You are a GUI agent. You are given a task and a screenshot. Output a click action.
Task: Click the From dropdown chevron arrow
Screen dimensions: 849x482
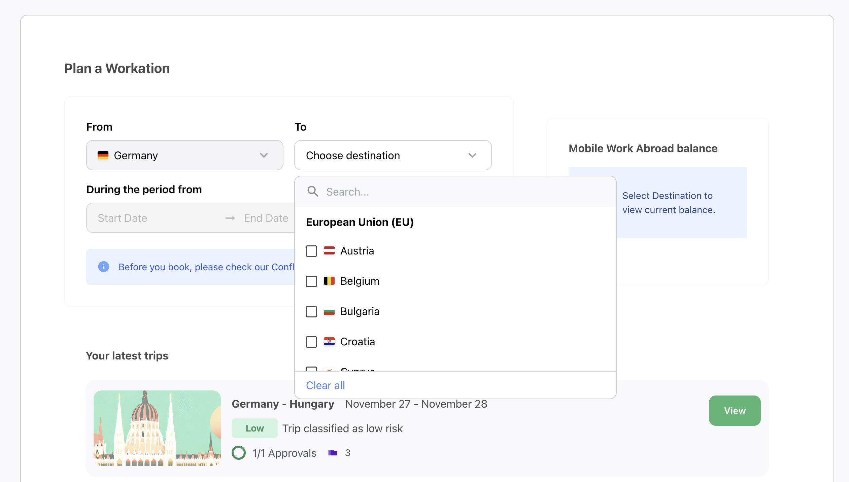pos(264,155)
